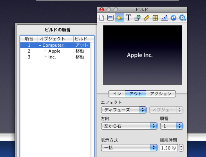Open the Chart inspector bar icon
The image size is (206, 157).
164,18
